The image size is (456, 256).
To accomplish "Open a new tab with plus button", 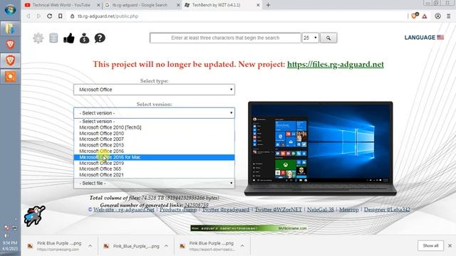I will 268,5.
